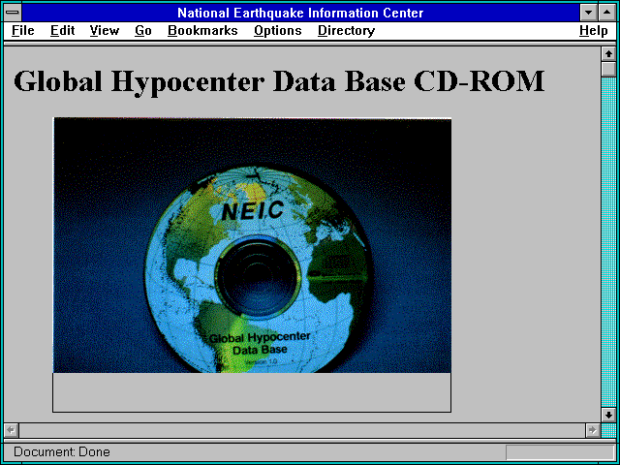
Task: Open the window control menu box
Action: tap(13, 13)
